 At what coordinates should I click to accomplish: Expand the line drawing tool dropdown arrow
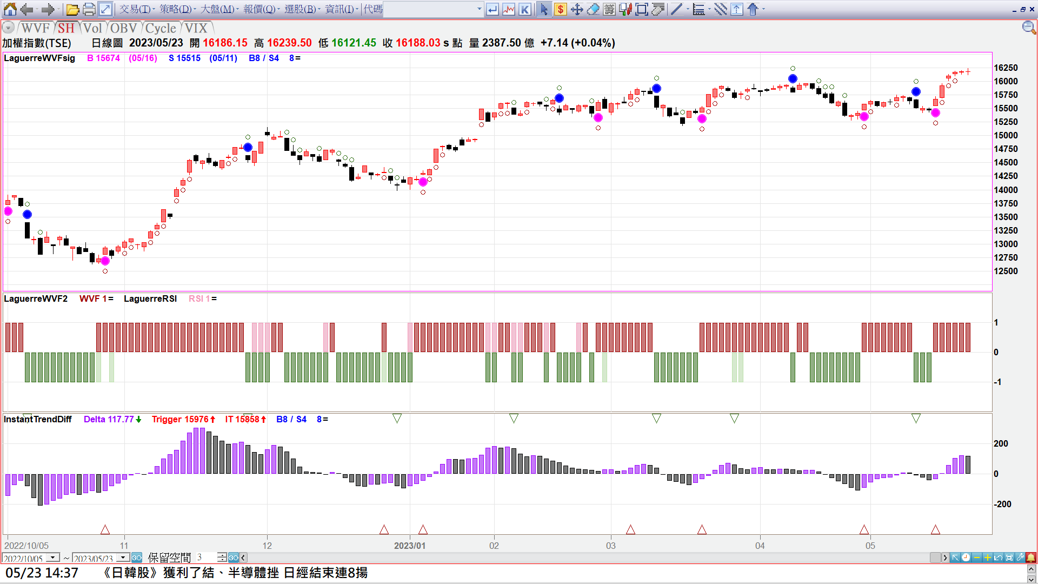688,9
